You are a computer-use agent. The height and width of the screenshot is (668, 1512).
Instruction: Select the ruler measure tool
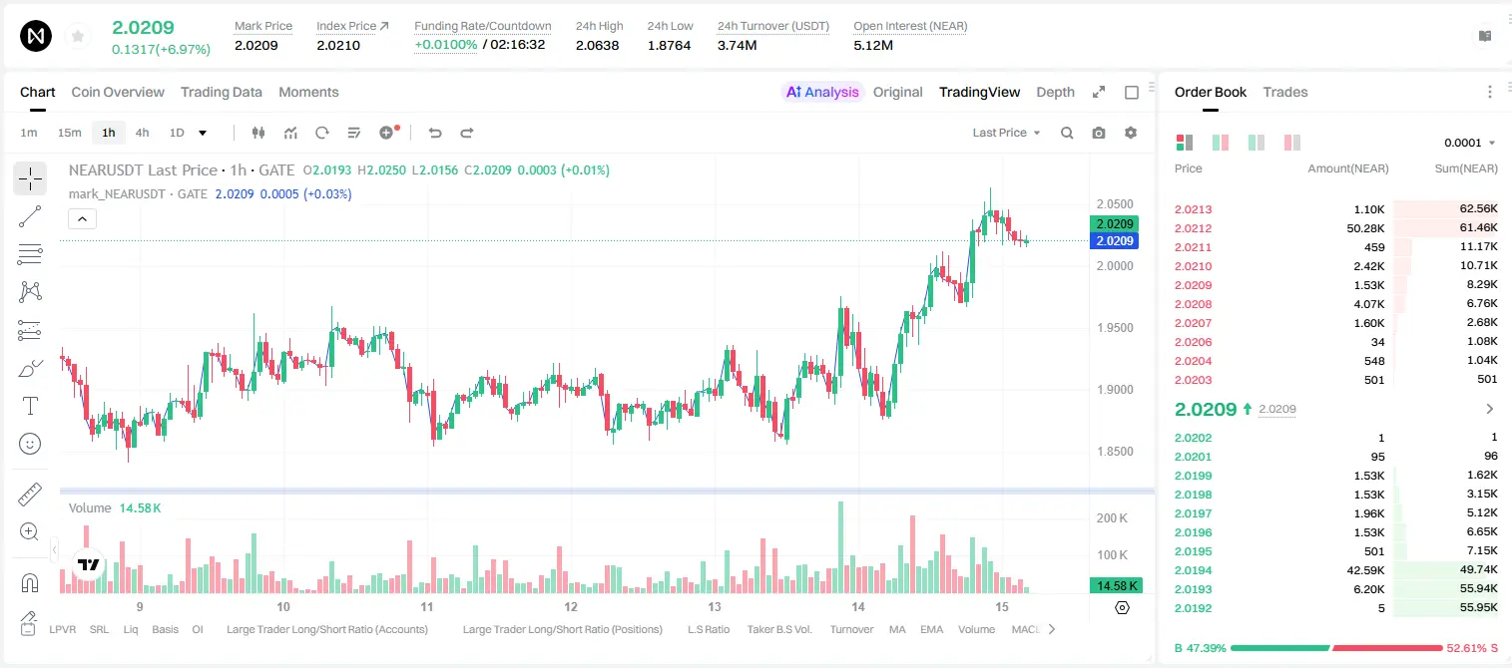click(30, 495)
